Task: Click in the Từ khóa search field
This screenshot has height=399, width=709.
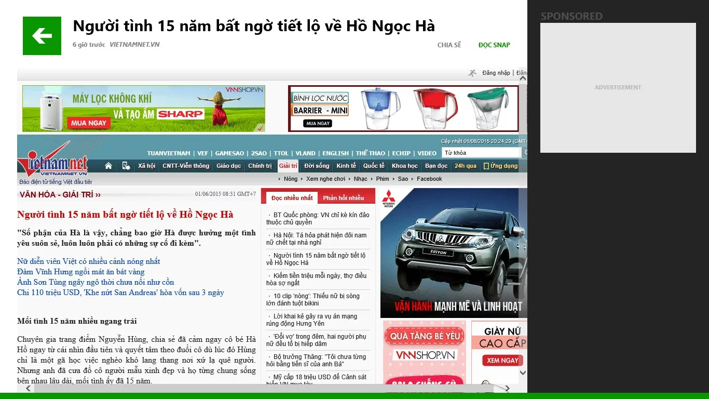Action: pyautogui.click(x=481, y=153)
